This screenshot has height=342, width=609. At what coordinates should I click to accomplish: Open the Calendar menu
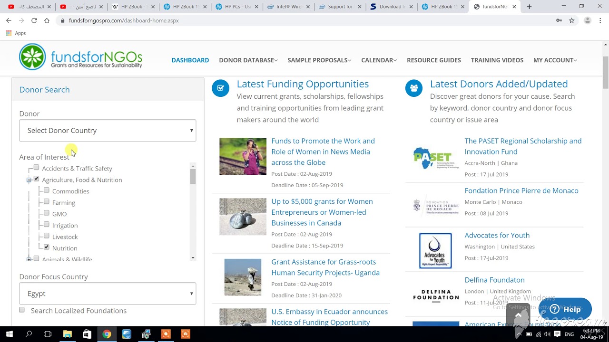tap(379, 60)
